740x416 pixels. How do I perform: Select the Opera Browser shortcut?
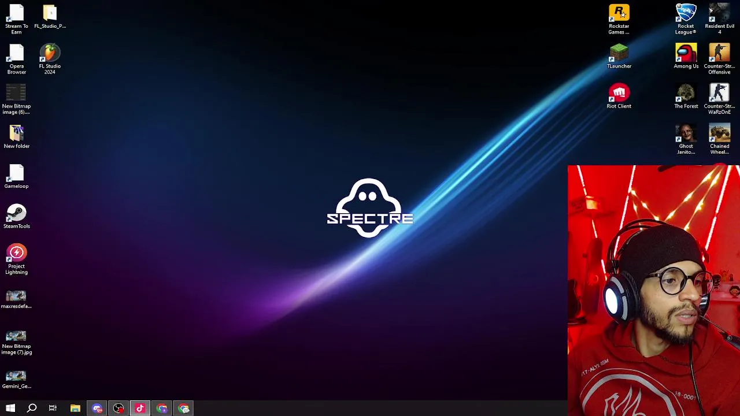point(16,59)
